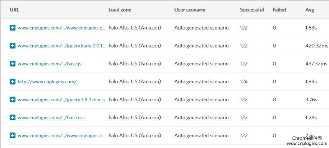329x148 pixels.
Task: Select the 124 successful count cell
Action: 244,82
